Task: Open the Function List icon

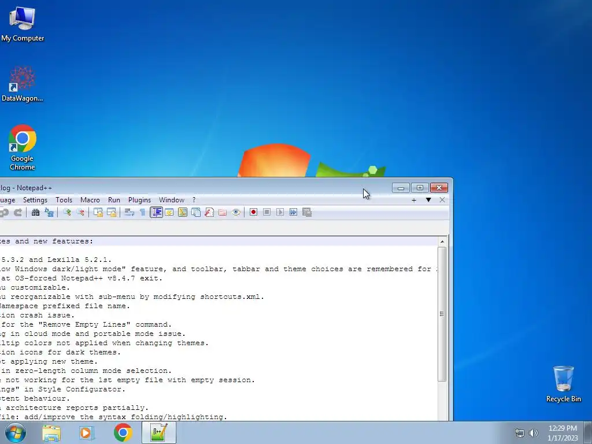Action: [209, 213]
